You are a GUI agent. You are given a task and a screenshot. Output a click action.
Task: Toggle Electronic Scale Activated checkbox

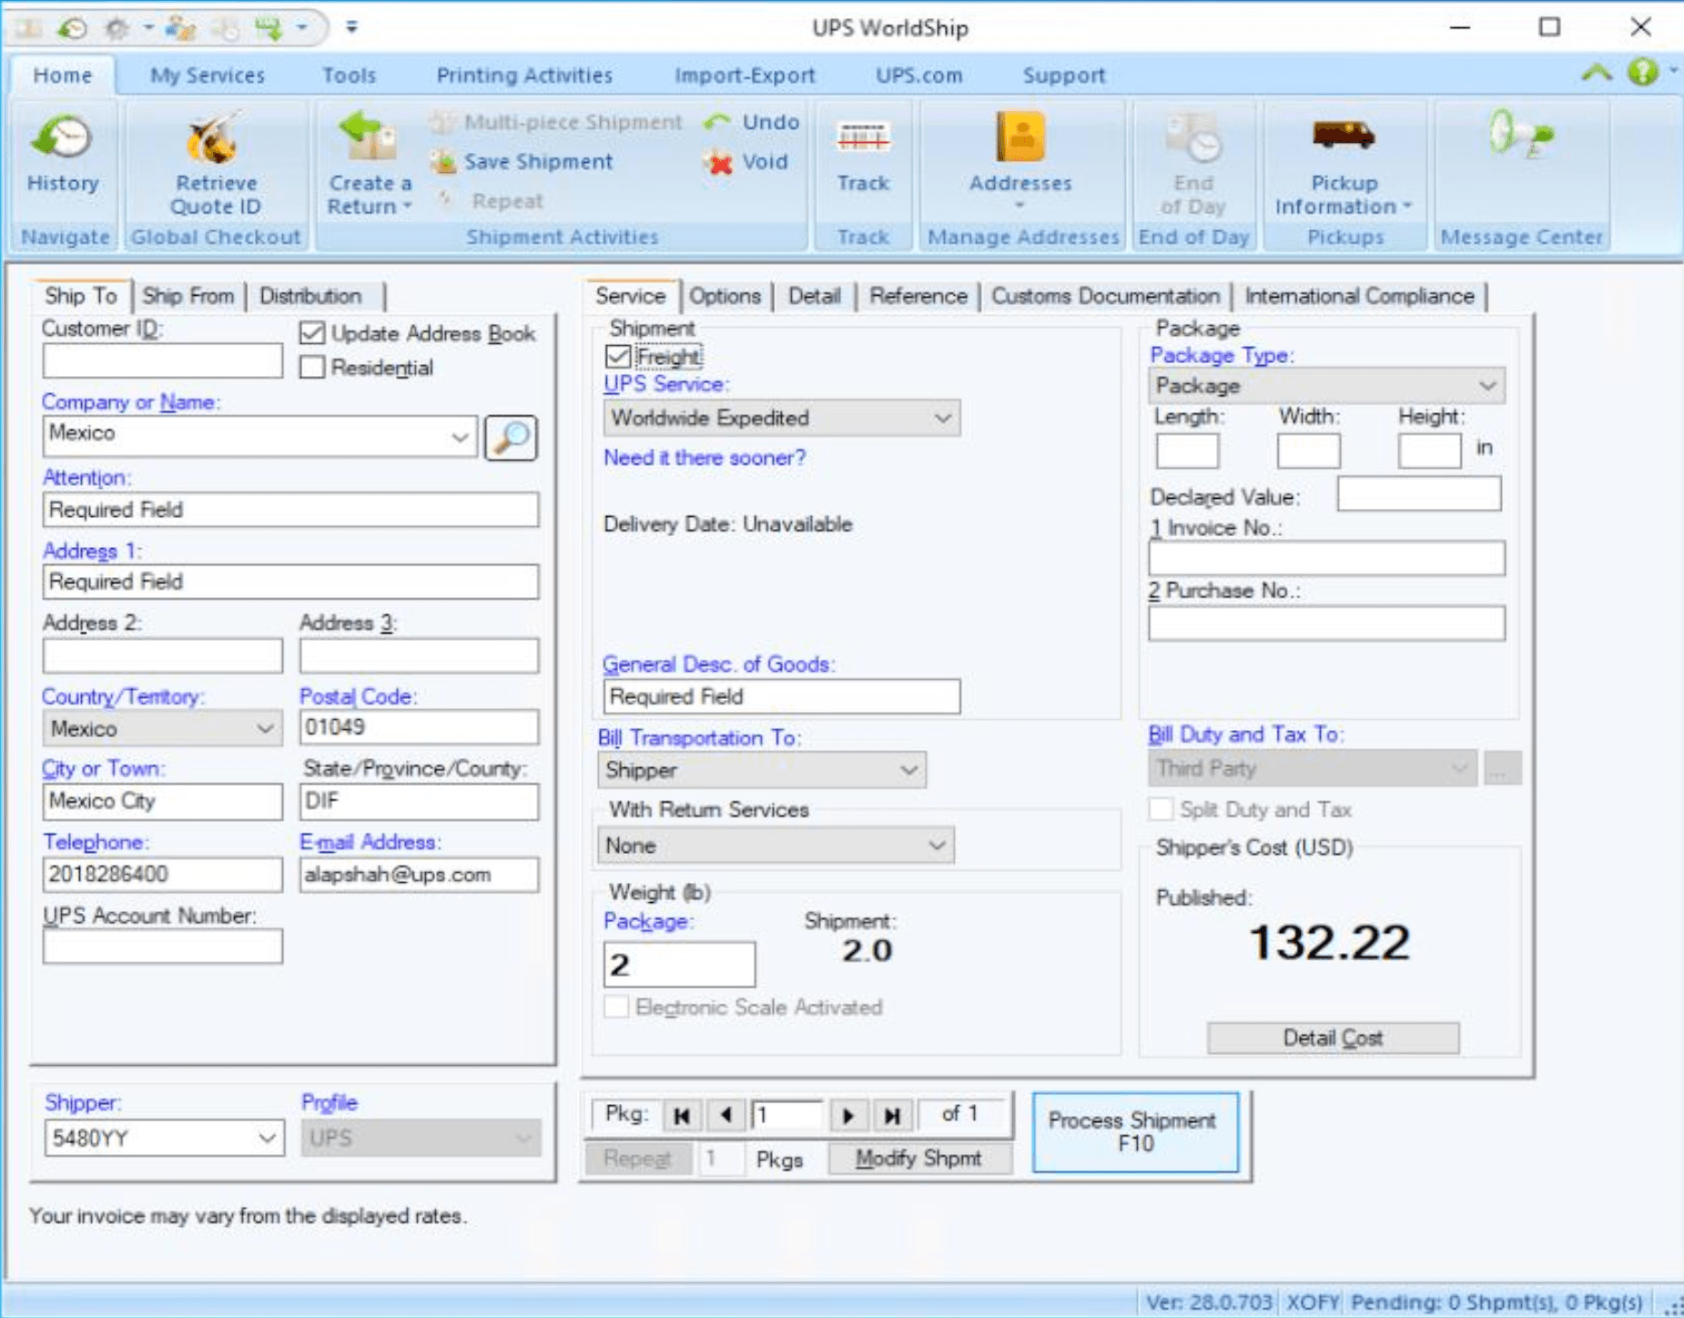(616, 1007)
